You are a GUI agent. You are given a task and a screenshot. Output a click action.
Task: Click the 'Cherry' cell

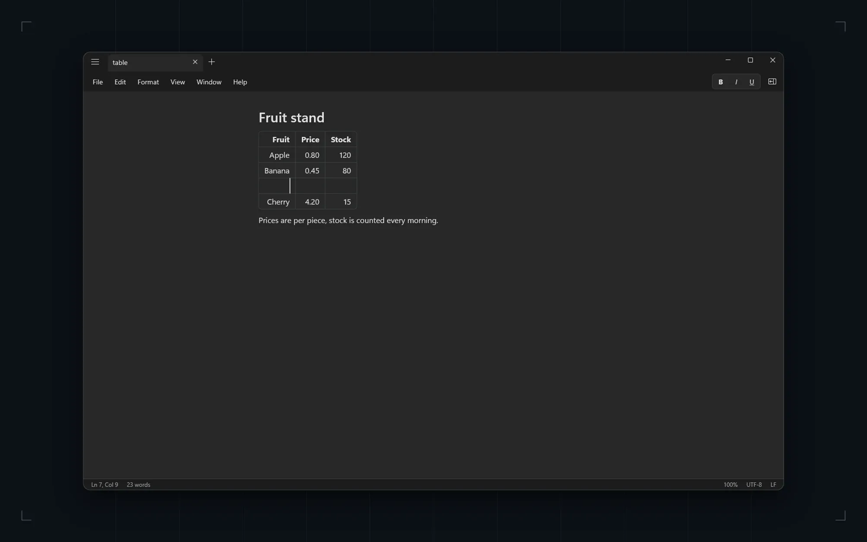277,202
